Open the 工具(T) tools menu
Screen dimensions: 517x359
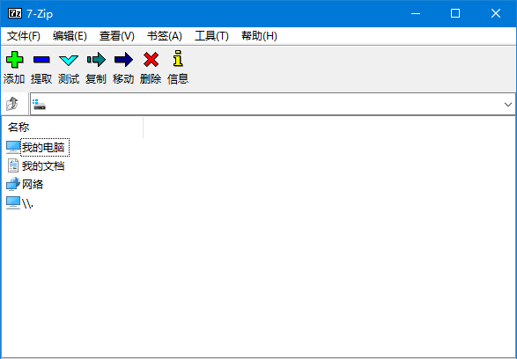coord(211,36)
